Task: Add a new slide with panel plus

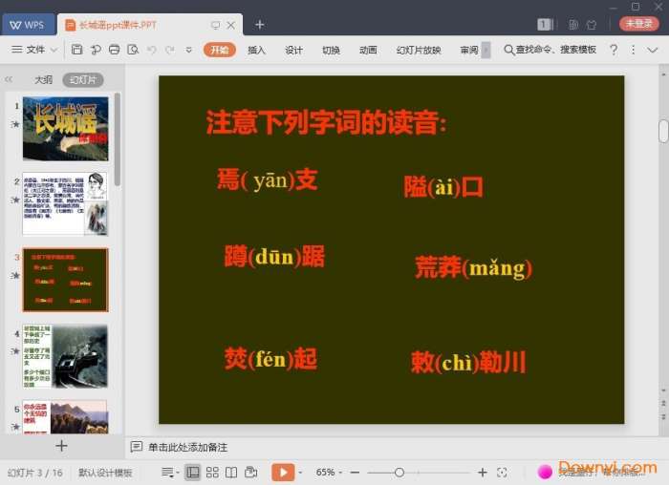Action: click(61, 446)
